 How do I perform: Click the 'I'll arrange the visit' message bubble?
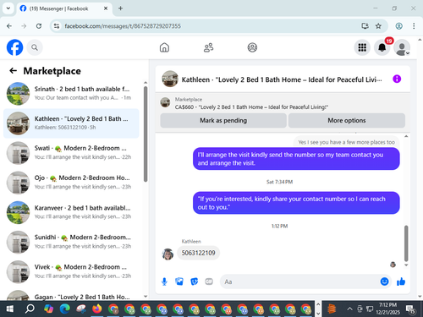[296, 159]
